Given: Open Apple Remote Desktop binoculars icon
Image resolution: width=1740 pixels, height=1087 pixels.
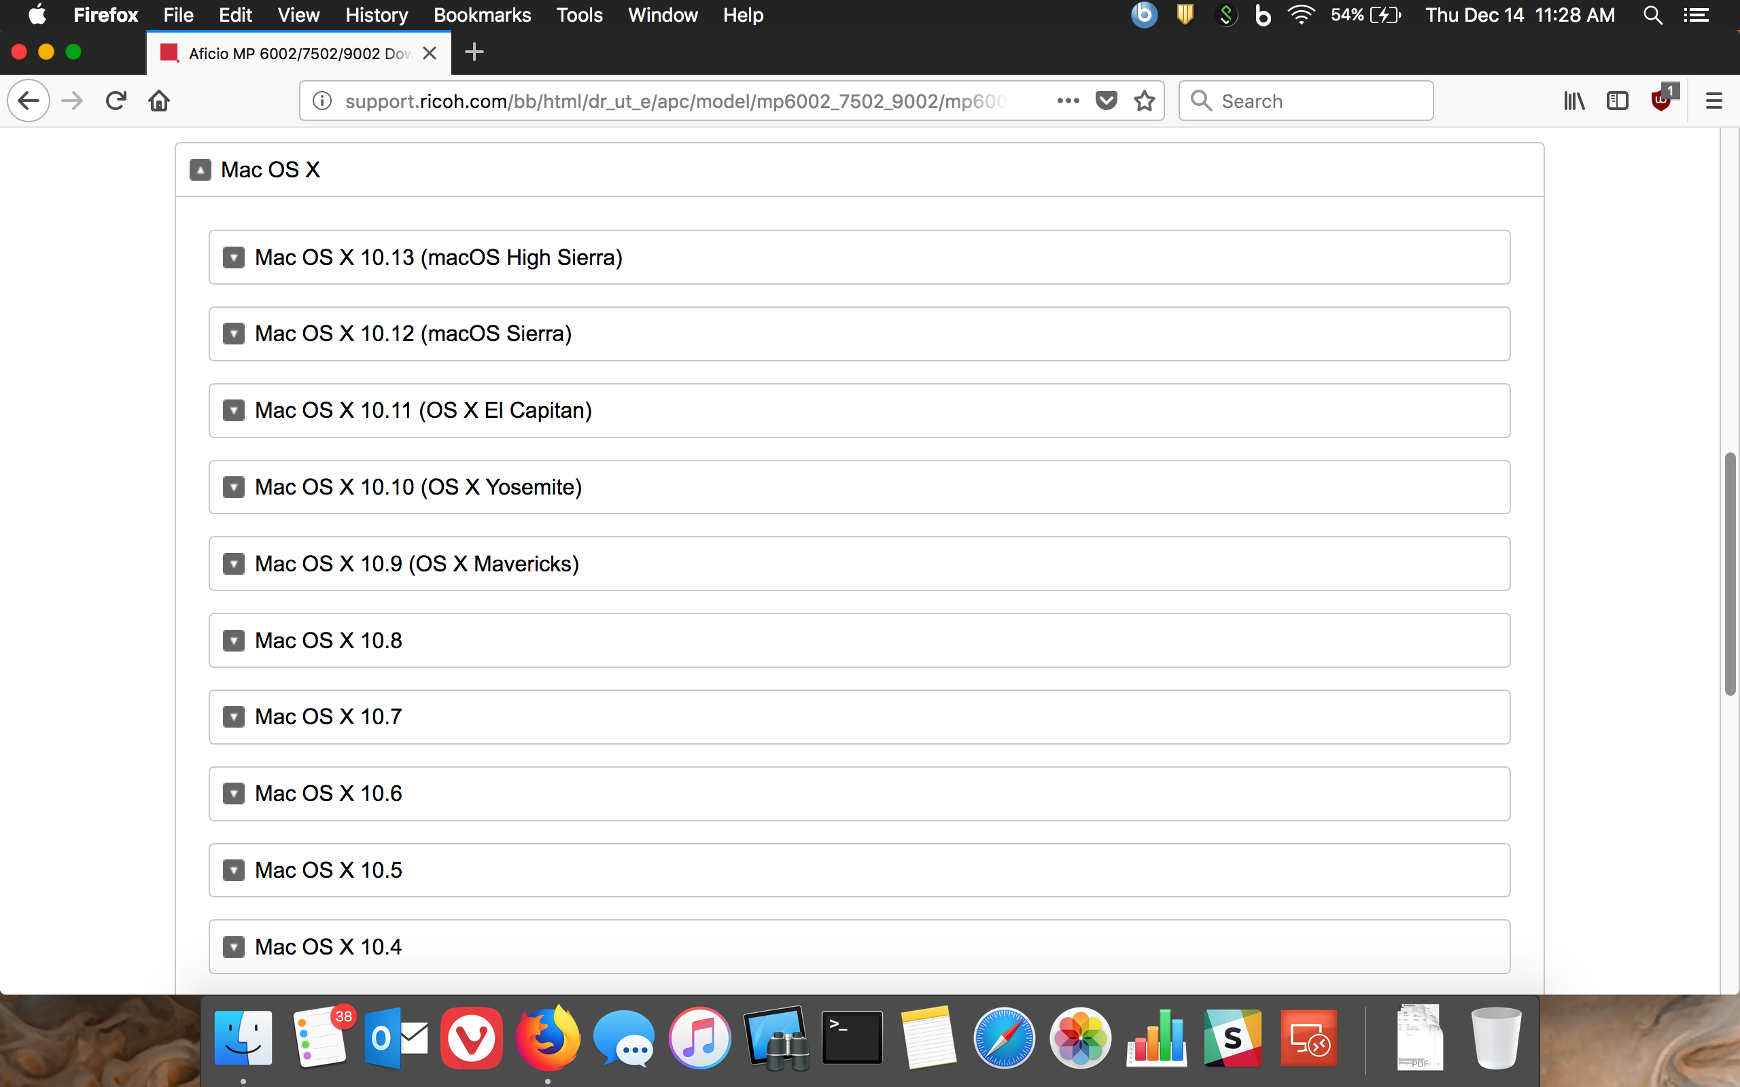Looking at the screenshot, I should pyautogui.click(x=776, y=1038).
